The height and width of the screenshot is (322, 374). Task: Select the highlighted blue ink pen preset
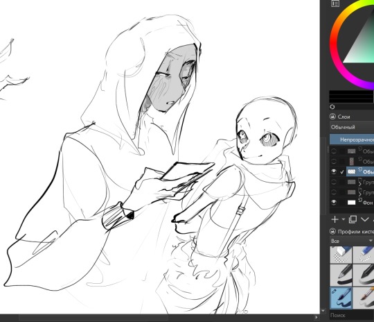(x=341, y=298)
